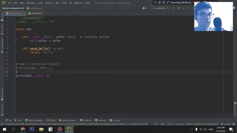This screenshot has width=237, height=133.
Task: Click the send_hello function name
Action: coord(39,48)
